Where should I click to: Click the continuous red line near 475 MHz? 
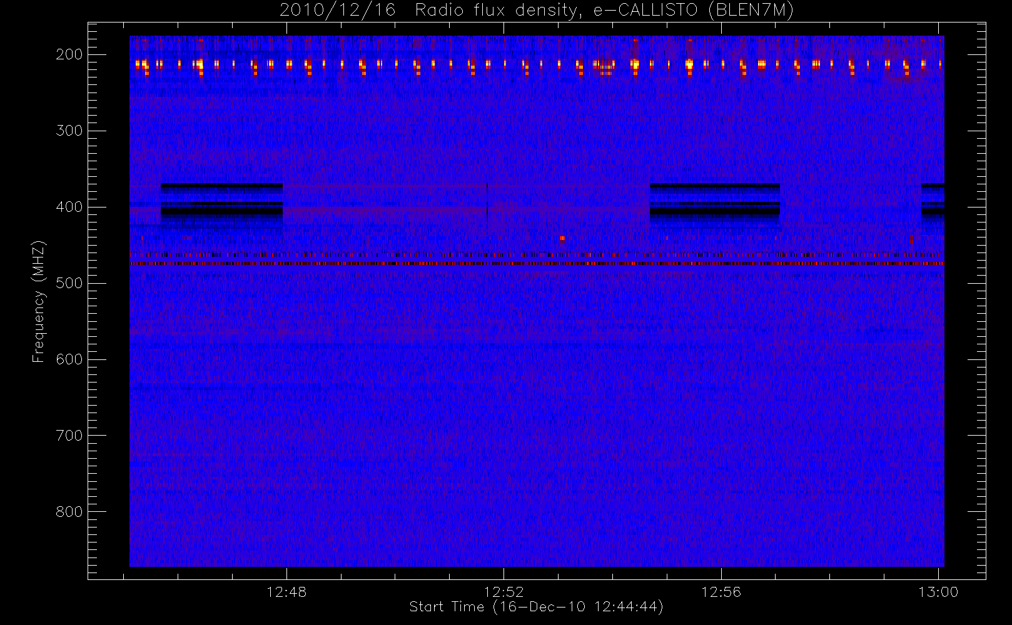click(537, 264)
